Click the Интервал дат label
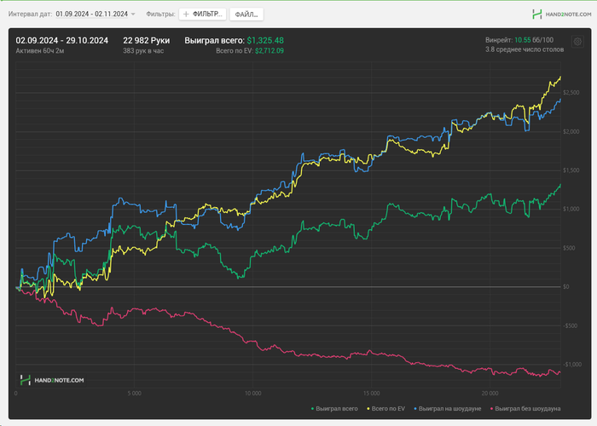 pyautogui.click(x=30, y=14)
